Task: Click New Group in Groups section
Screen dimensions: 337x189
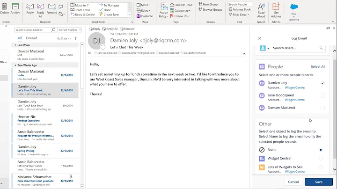Action: (208, 4)
